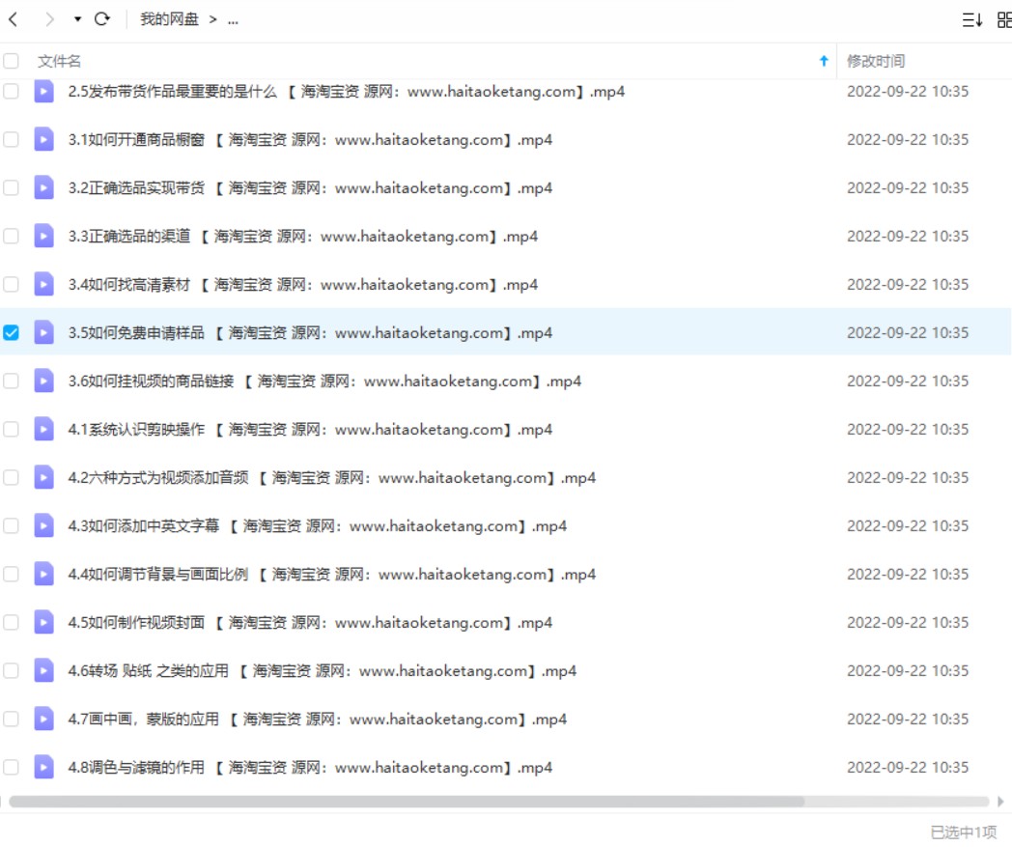Screen dimensions: 1012x847
Task: Sort by 文件名 column header
Action: click(59, 62)
